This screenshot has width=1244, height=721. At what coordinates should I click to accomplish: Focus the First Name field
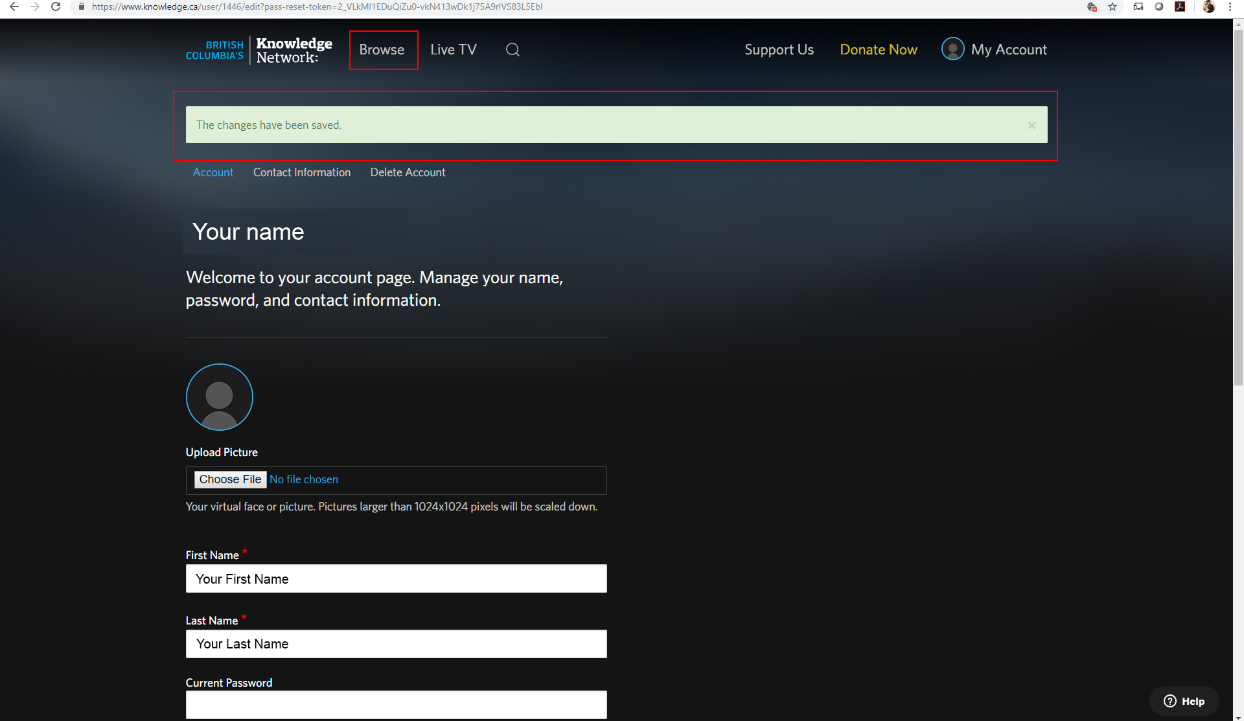(x=397, y=578)
